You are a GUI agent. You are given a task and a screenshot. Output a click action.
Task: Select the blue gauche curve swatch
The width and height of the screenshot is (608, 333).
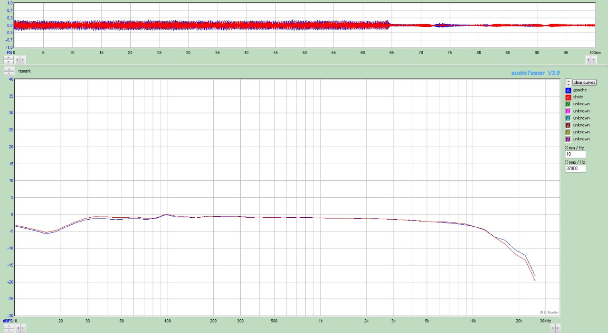568,90
